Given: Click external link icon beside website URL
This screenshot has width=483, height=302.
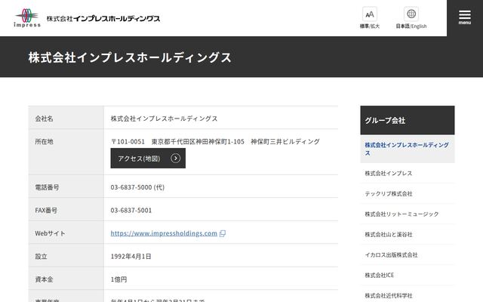Looking at the screenshot, I should click(223, 233).
